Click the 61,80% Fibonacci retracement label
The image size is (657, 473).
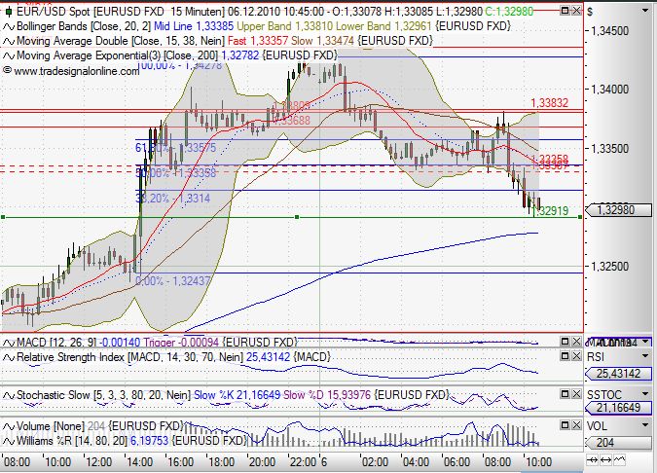coord(176,148)
